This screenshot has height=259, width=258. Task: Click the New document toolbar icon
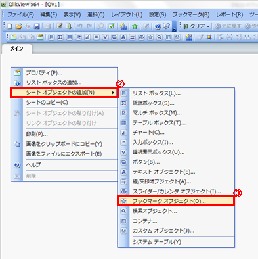9,26
